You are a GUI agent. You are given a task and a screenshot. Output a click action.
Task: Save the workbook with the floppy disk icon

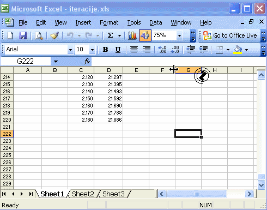[23, 35]
